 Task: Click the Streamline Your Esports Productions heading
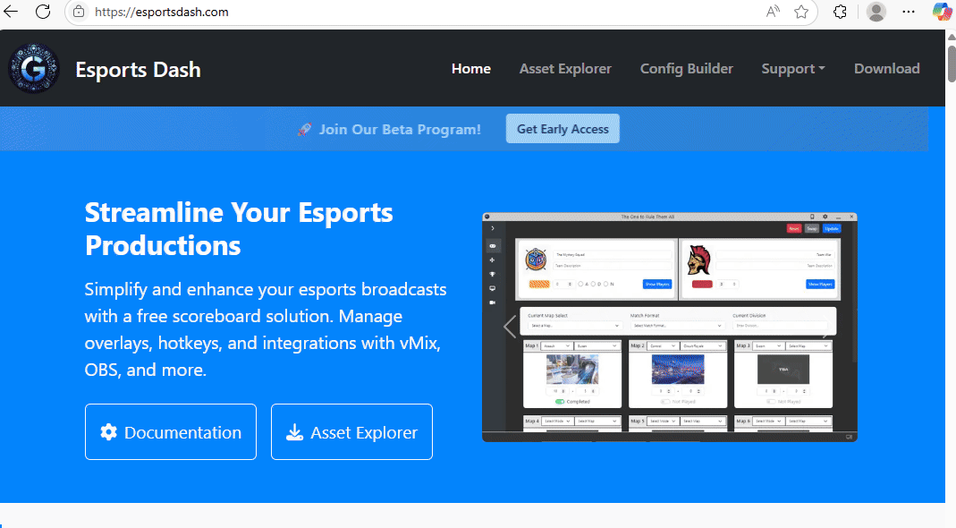(x=239, y=229)
